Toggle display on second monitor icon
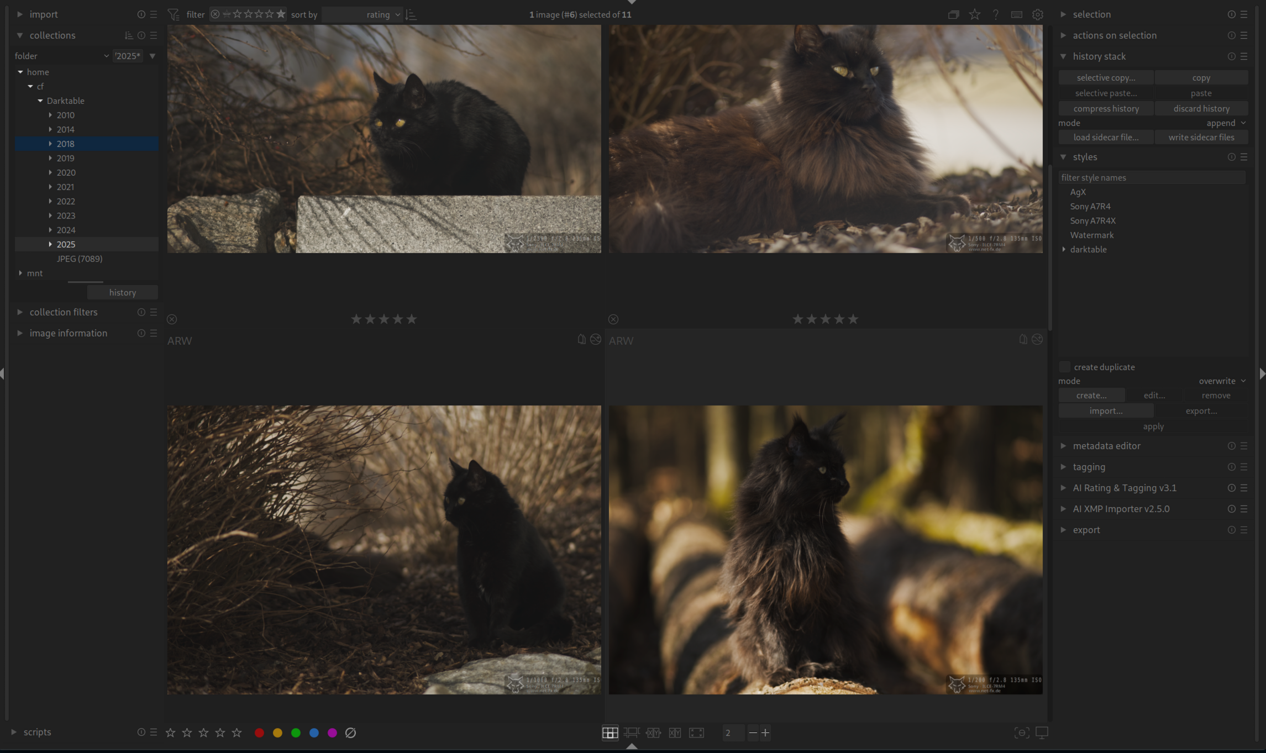 pos(1042,733)
